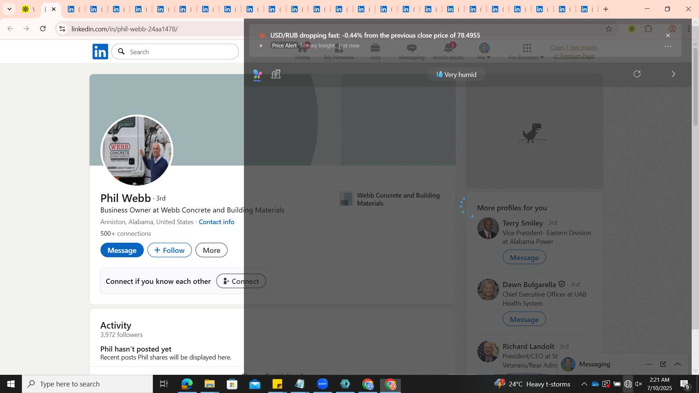Open Sticky Notes from taskbar
The height and width of the screenshot is (393, 699).
tap(277, 384)
